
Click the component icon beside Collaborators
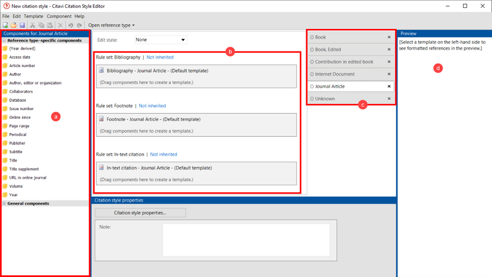(5, 91)
